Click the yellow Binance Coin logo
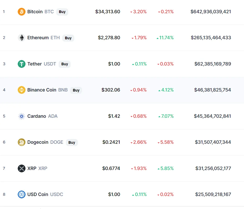The image size is (244, 209). (x=21, y=90)
